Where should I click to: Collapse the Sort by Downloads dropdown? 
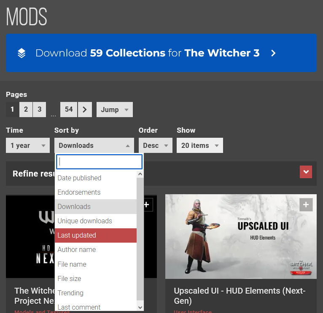(94, 145)
